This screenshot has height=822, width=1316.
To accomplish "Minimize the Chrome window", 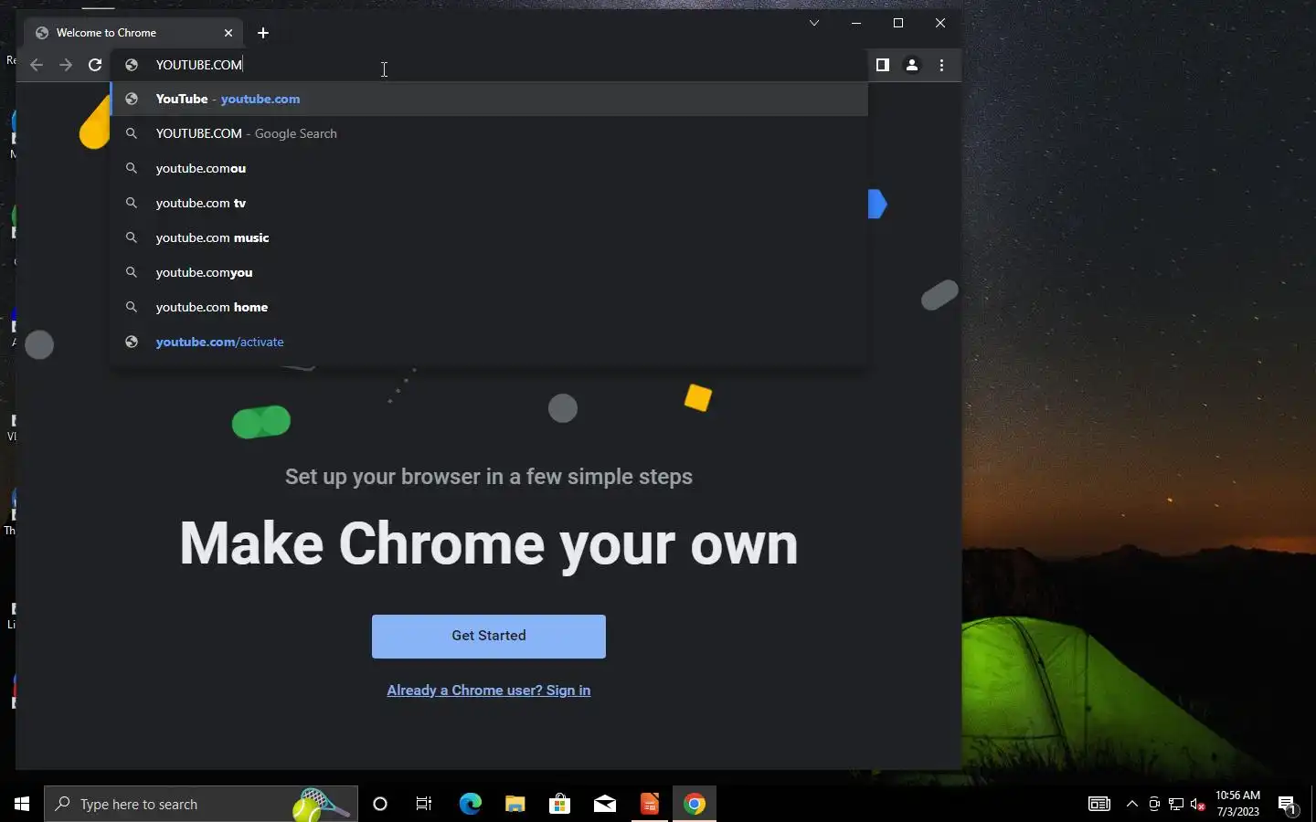I will point(856,23).
